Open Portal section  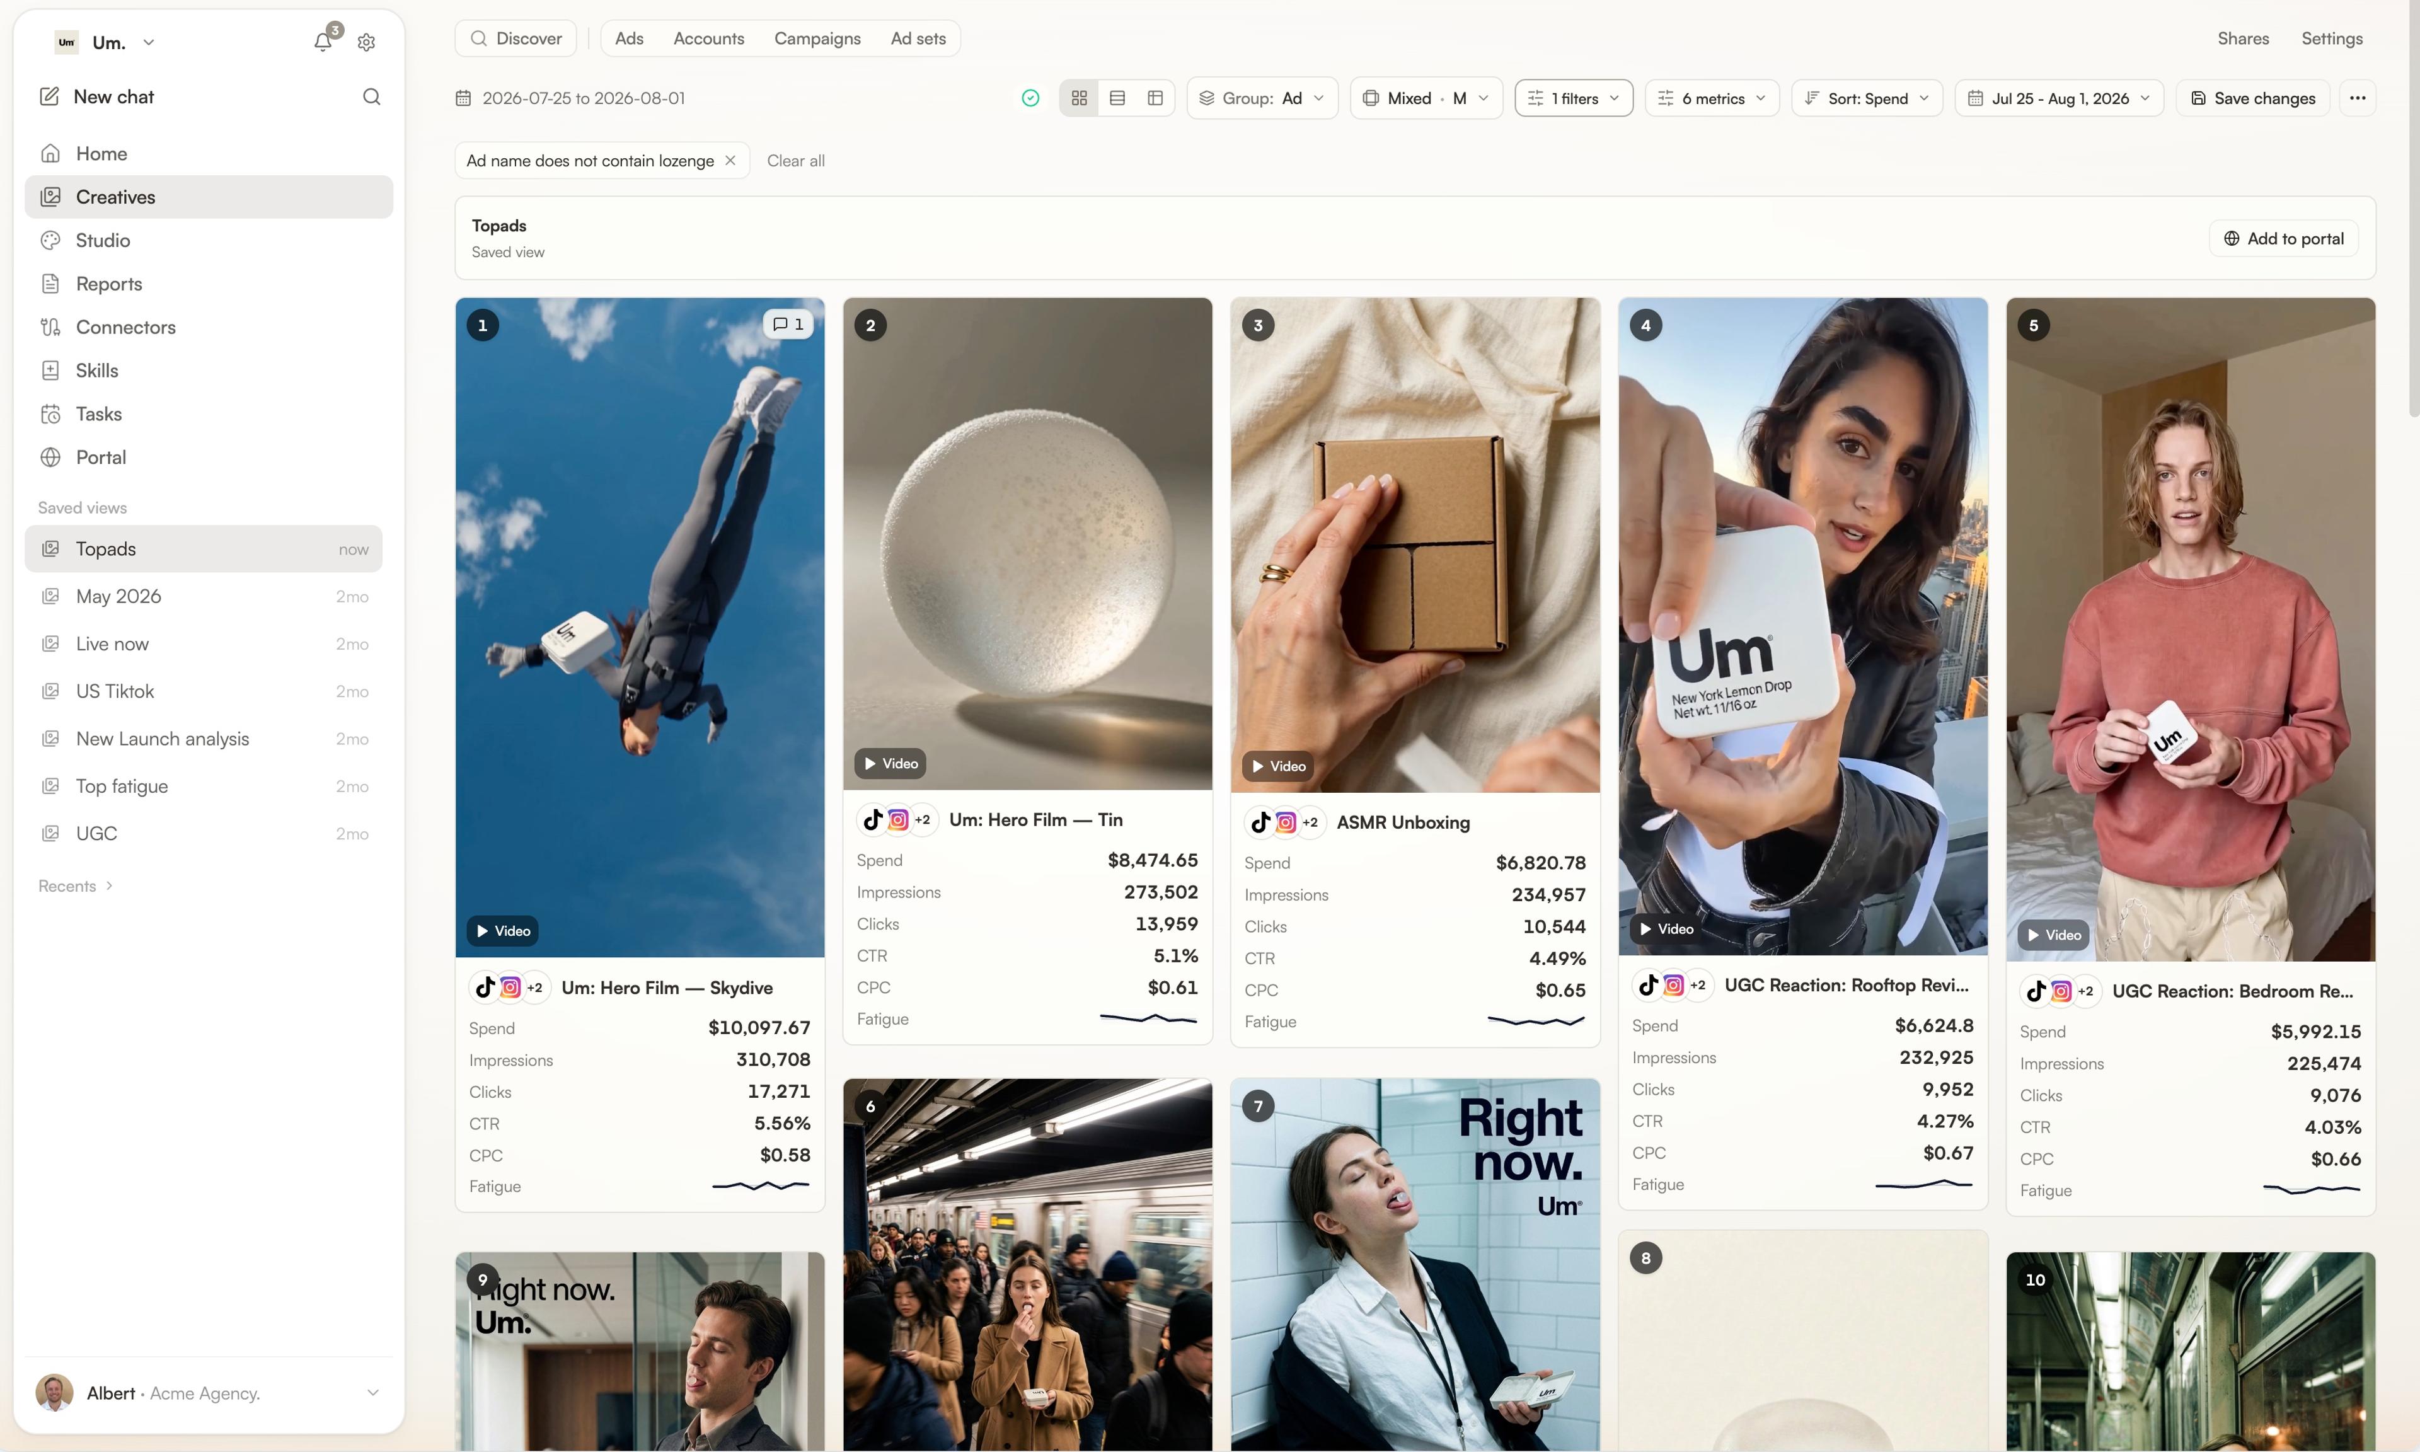209,457
